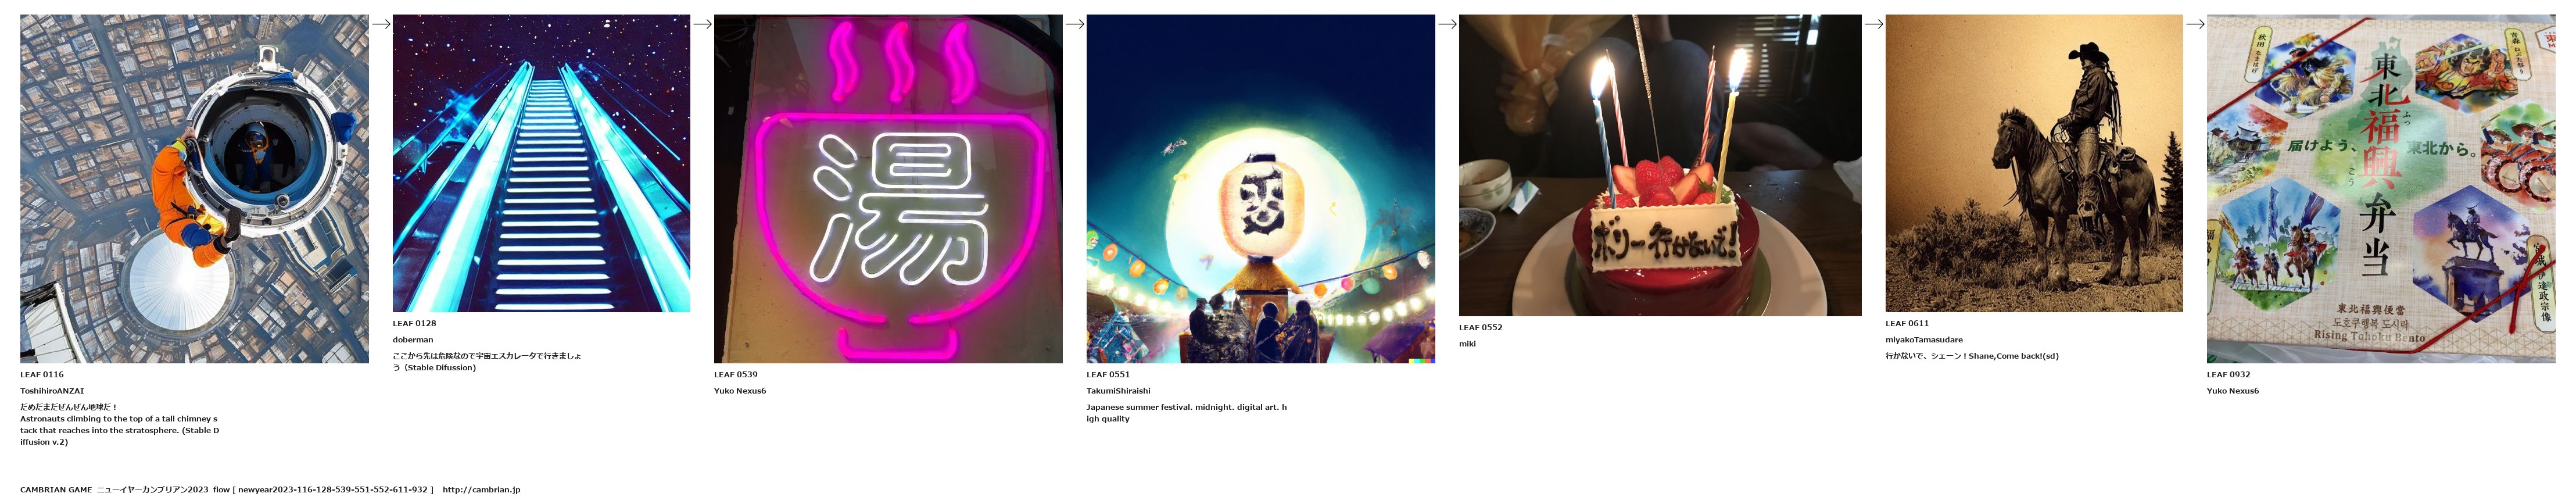Click the arrow between neon sign and festival

[x=1075, y=24]
